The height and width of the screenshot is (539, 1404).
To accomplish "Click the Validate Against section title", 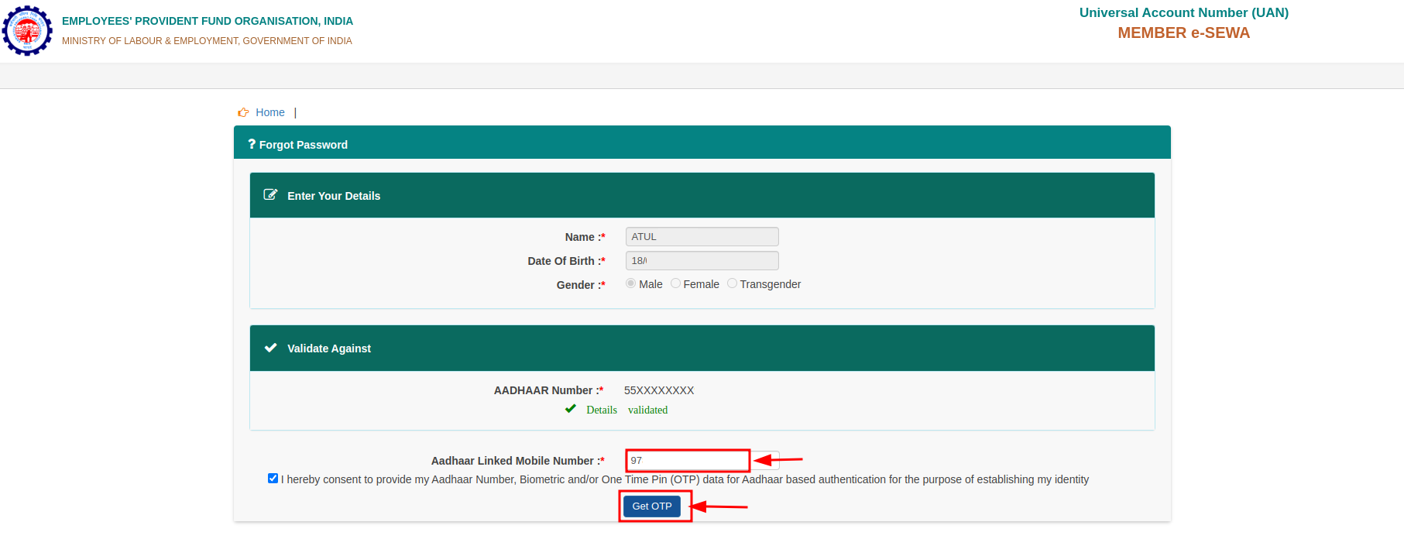I will (329, 348).
